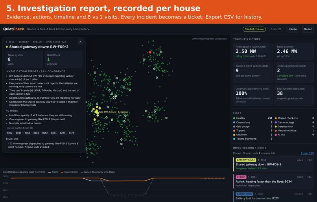This screenshot has width=317, height=202.
Task: Click the Grid outage grey legend dot
Action: pyautogui.click(x=234, y=127)
